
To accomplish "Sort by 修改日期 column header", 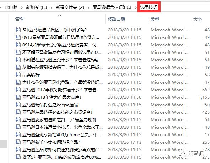I will (116, 19).
